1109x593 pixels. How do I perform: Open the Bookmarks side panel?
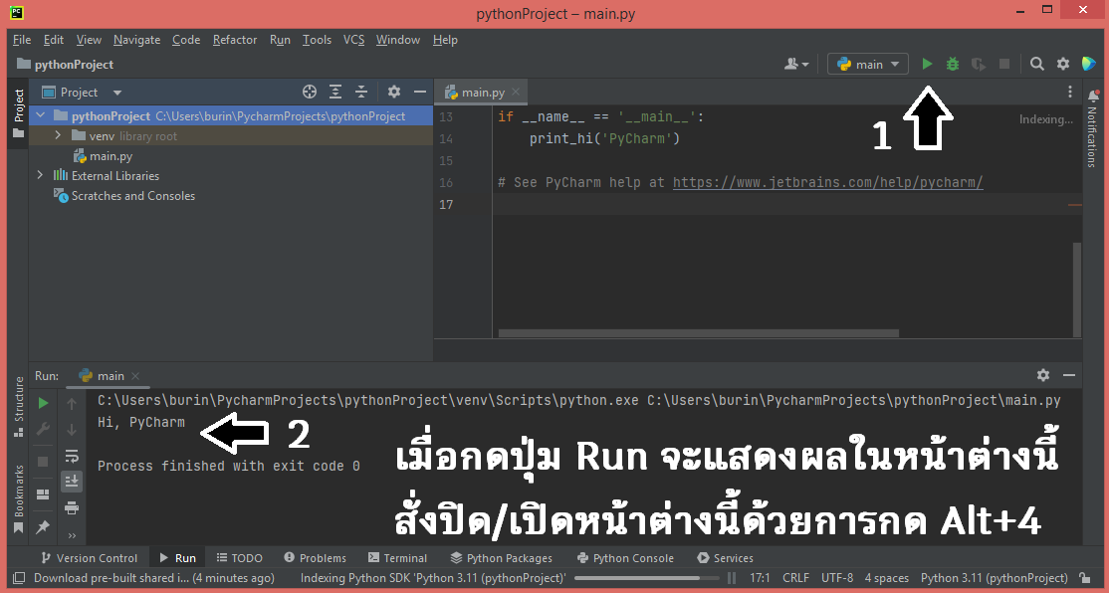point(18,499)
